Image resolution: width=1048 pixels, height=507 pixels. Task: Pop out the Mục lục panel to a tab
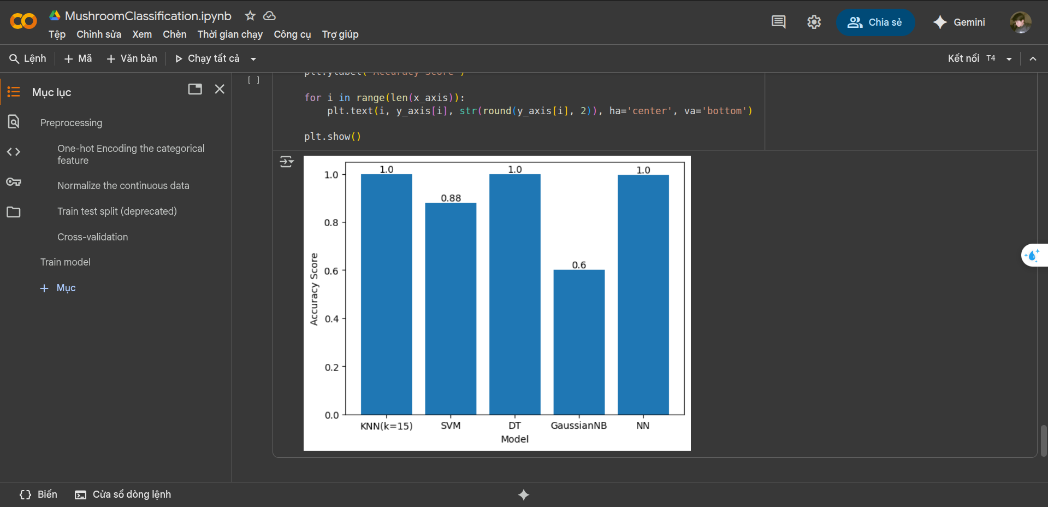(x=195, y=89)
